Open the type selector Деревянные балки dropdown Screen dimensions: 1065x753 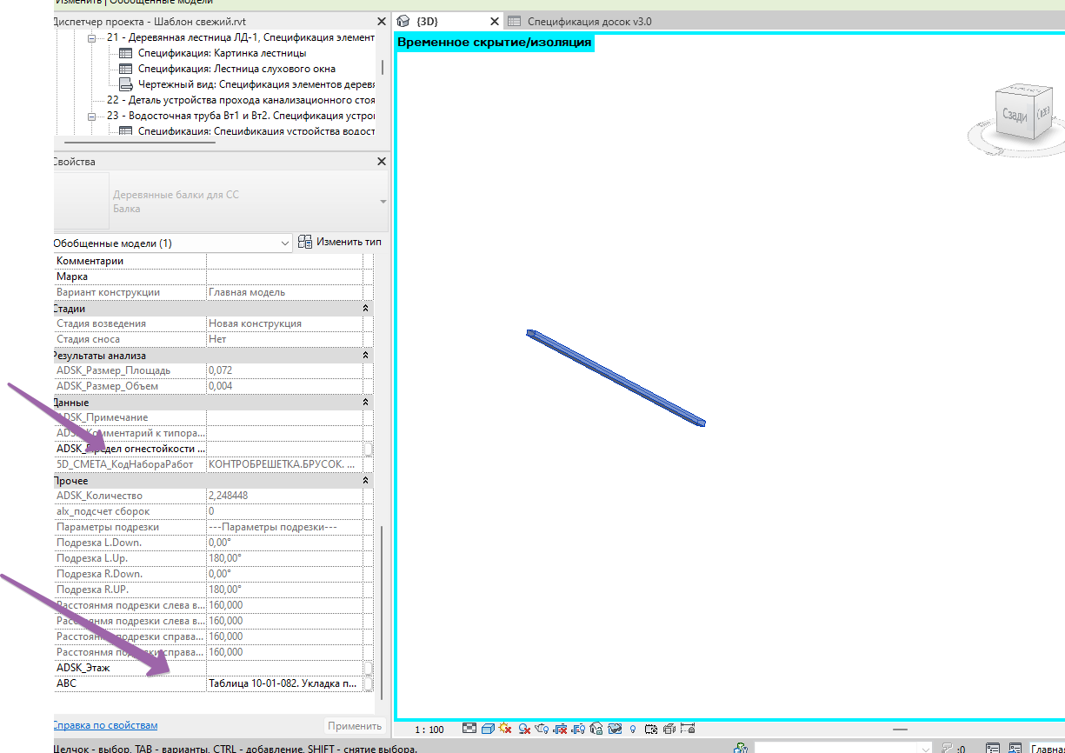coord(383,202)
